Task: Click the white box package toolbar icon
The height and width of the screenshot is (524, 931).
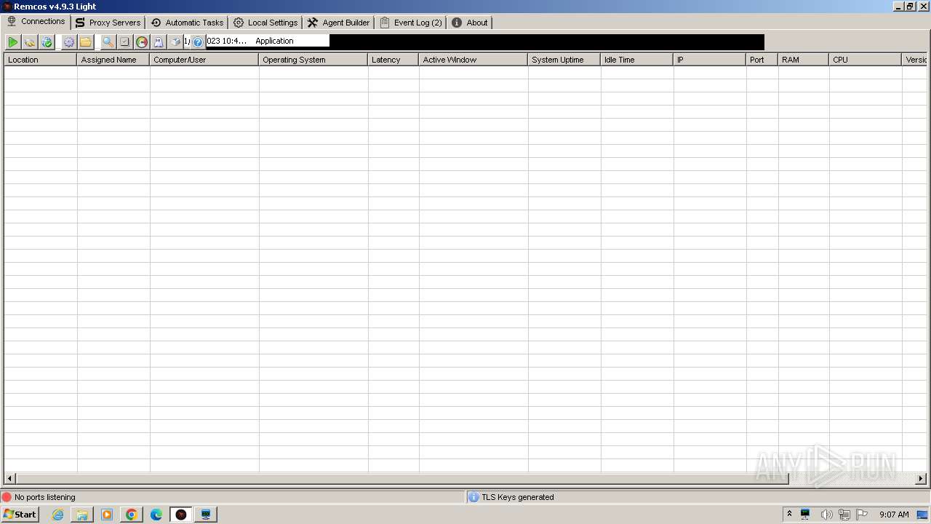Action: [x=176, y=42]
